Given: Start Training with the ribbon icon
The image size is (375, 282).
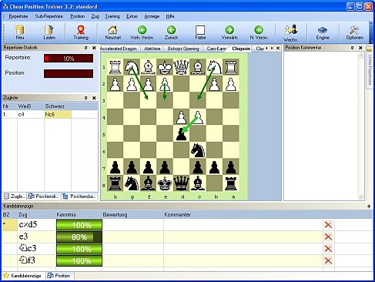Looking at the screenshot, I should (81, 32).
